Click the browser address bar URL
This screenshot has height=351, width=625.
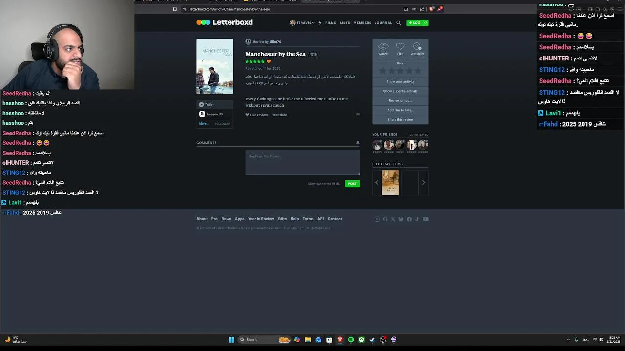click(x=229, y=9)
